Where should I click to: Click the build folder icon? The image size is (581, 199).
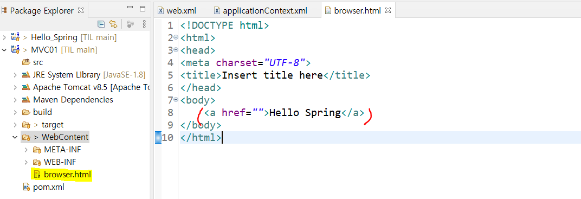(26, 112)
